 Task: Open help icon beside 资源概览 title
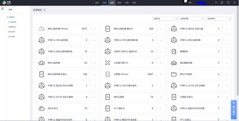[45, 10]
